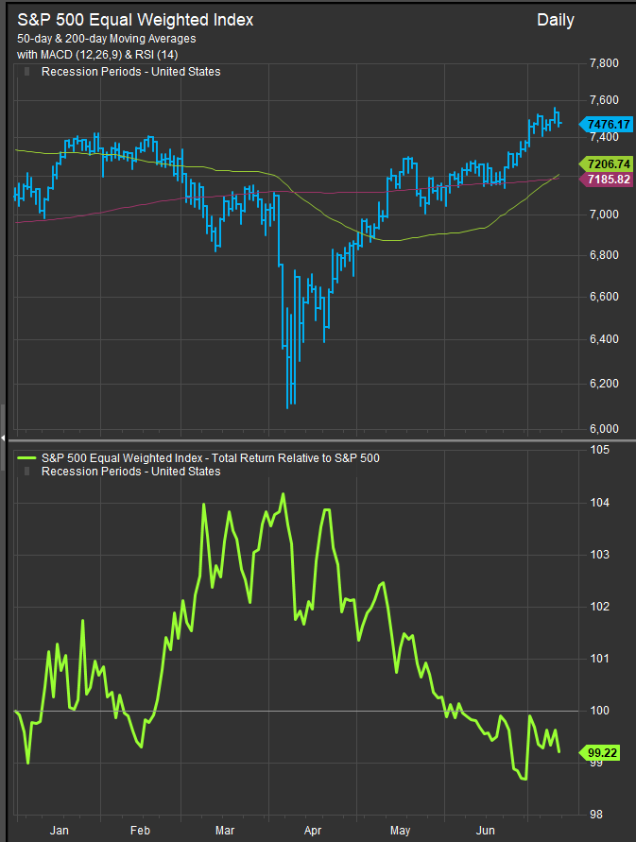This screenshot has height=842, width=636.
Task: Click the blue 7476.17 price tag
Action: (608, 124)
